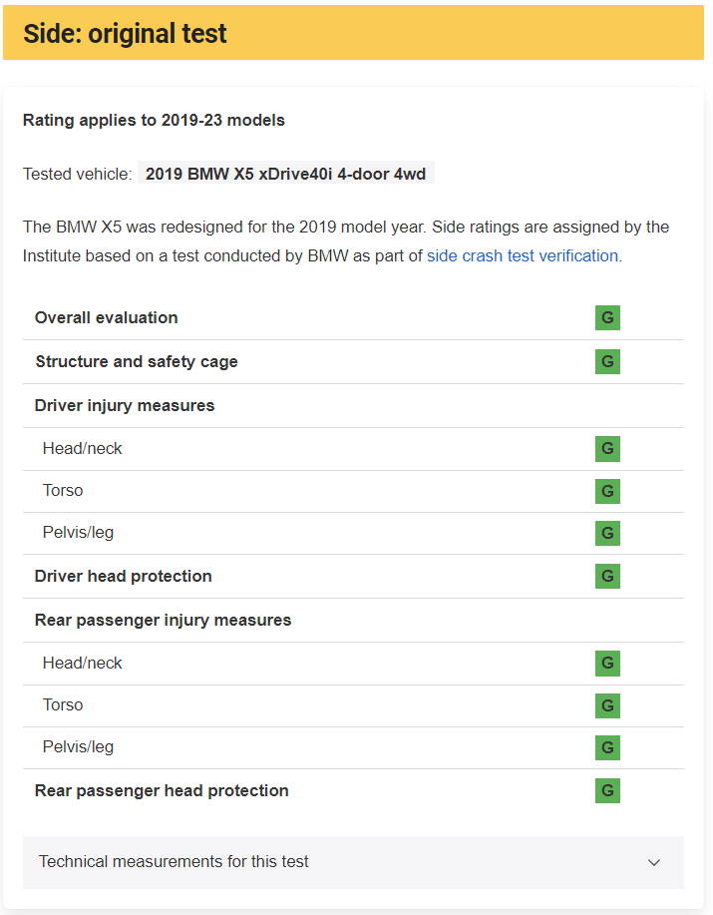
Task: Expand Technical measurements for this test
Action: [353, 862]
